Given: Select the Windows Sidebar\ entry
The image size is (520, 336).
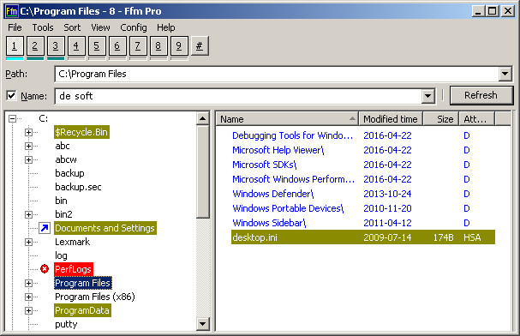Looking at the screenshot, I should click(269, 223).
